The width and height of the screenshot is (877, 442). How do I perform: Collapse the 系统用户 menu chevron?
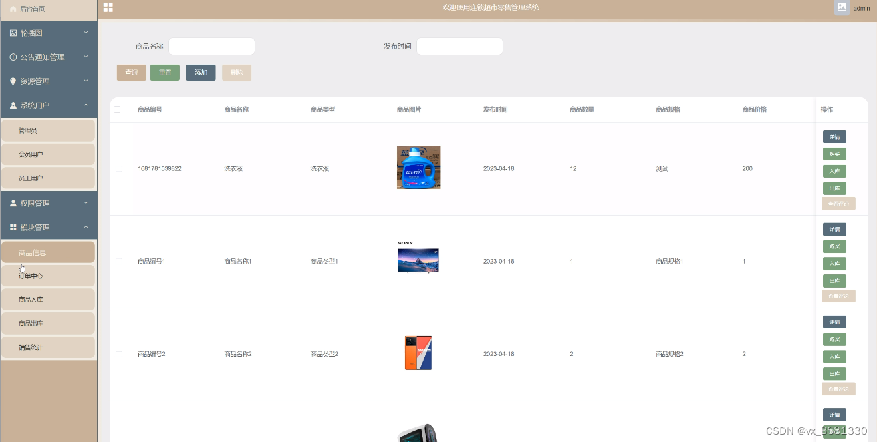86,105
